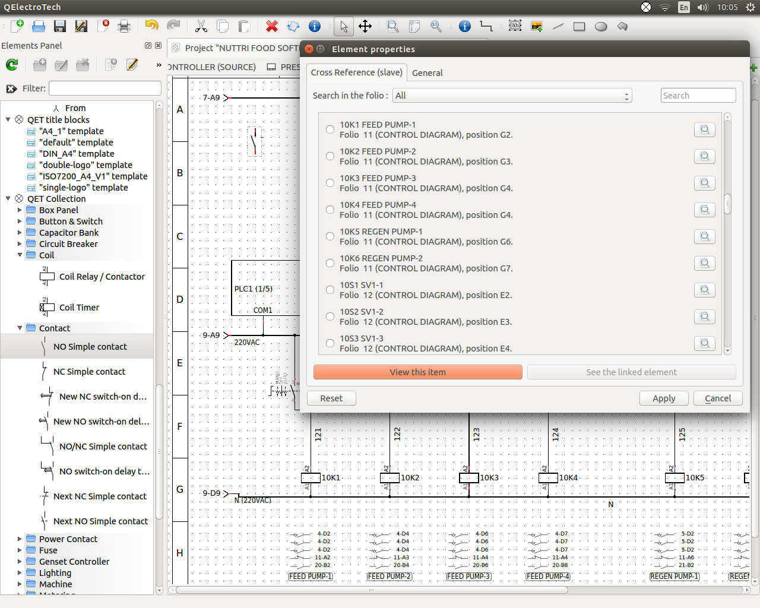The image size is (760, 608).
Task: Click magnifier icon beside 10K3 FEED PUMP-3
Action: 704,183
